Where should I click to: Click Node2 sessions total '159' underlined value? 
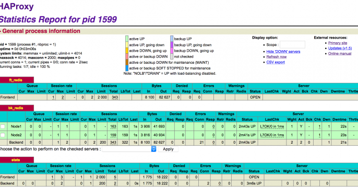pos(113,135)
